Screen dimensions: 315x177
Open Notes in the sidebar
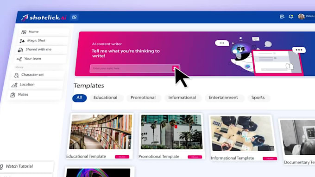[35, 95]
